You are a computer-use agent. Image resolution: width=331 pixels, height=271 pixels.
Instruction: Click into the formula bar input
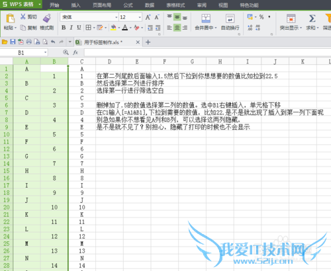(207, 52)
